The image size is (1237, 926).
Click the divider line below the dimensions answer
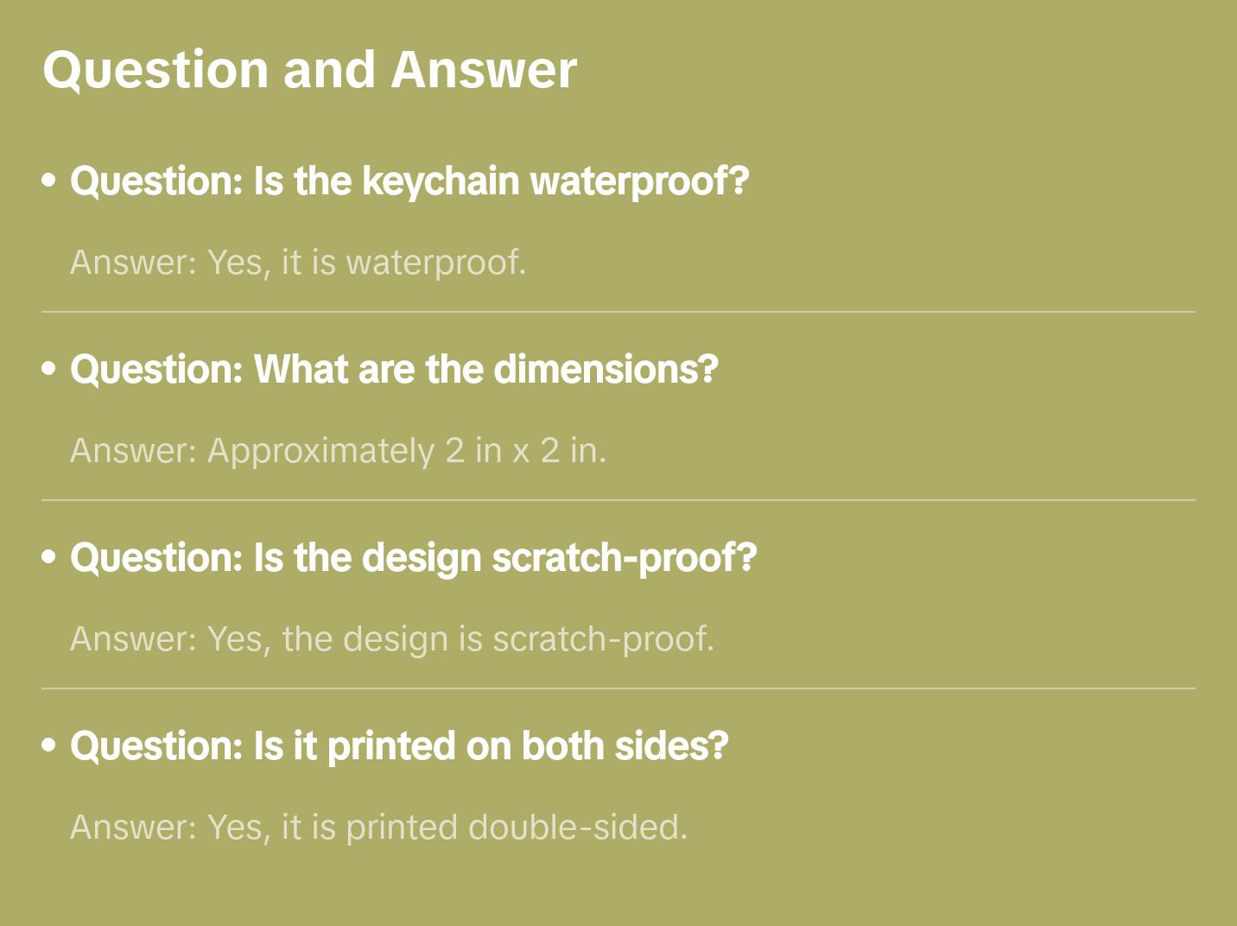(x=618, y=500)
